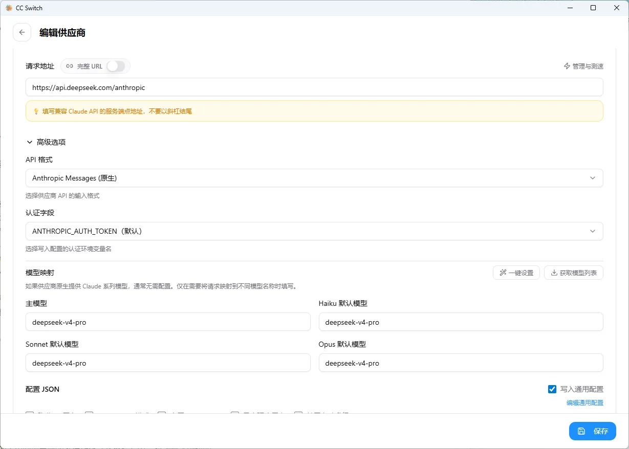The height and width of the screenshot is (449, 629).
Task: Click the 编辑供应商 page title
Action: pos(62,33)
